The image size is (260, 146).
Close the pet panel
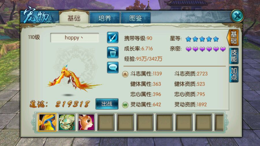(x=237, y=16)
